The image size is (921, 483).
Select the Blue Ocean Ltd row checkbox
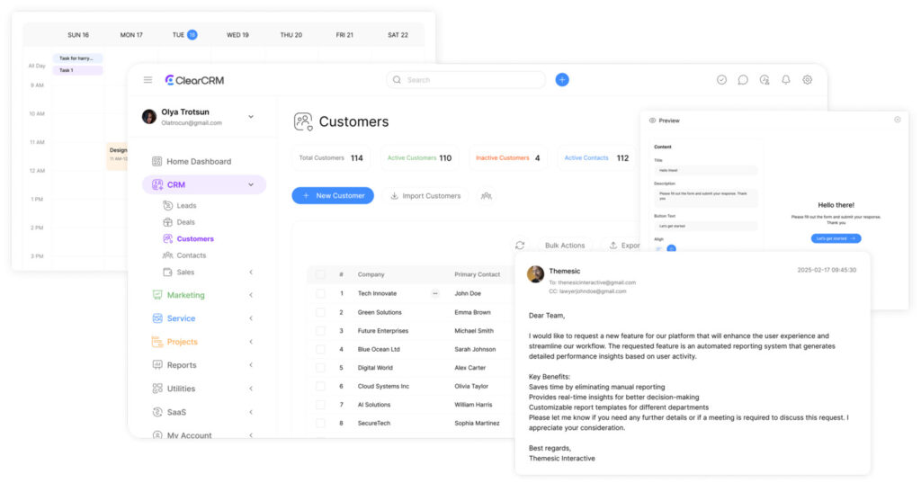coord(320,349)
